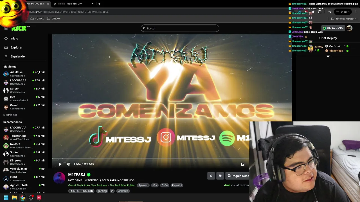
Task: Click the En pausa profile button
Action: [343, 12]
